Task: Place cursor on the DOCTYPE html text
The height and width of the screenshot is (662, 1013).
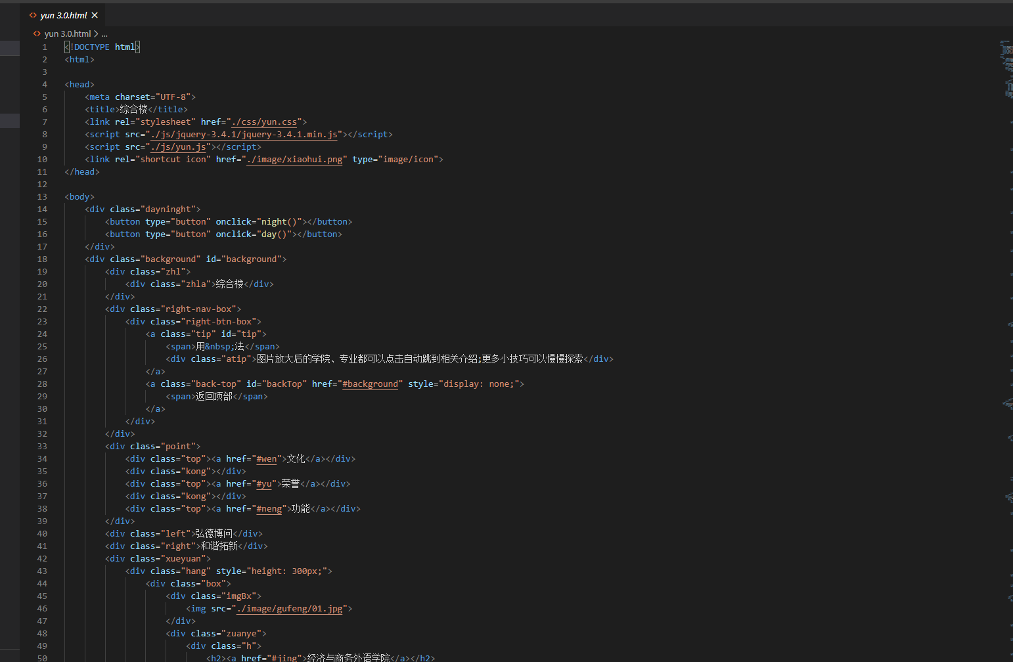Action: coord(102,47)
